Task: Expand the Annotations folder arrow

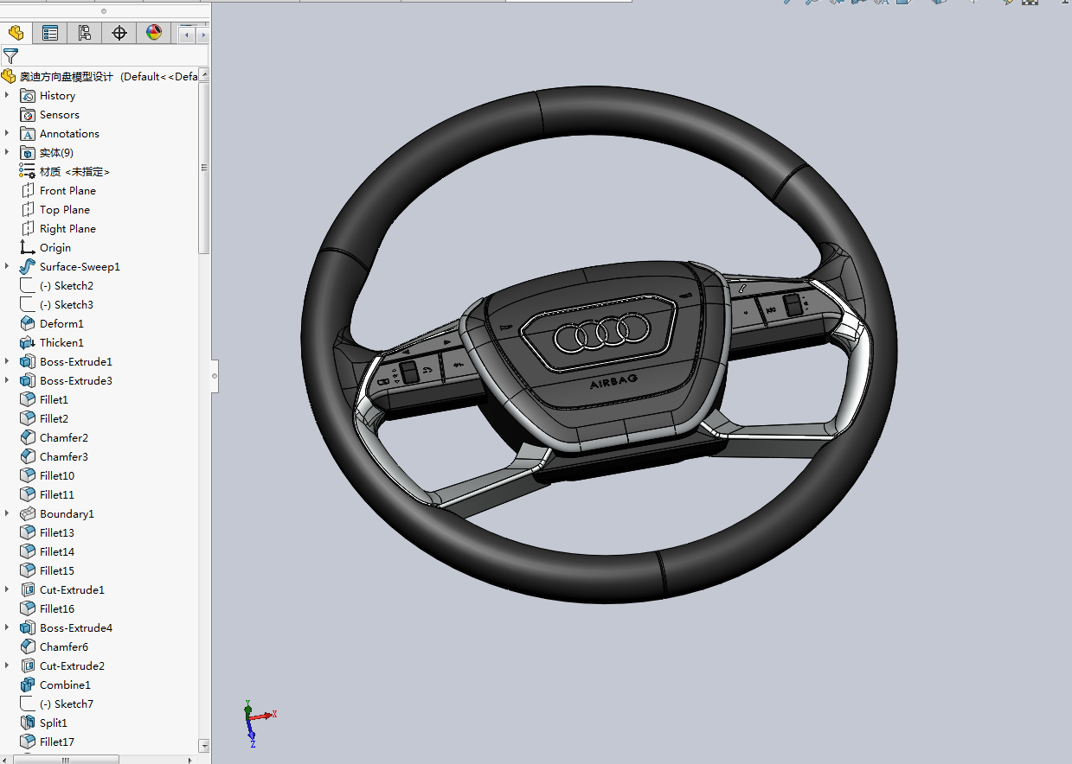Action: [x=8, y=133]
